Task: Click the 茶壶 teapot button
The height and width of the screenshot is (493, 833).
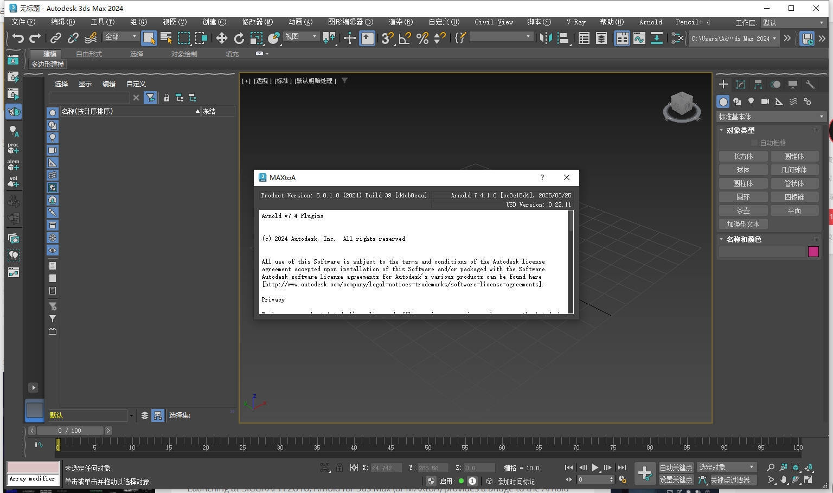Action: coord(743,210)
